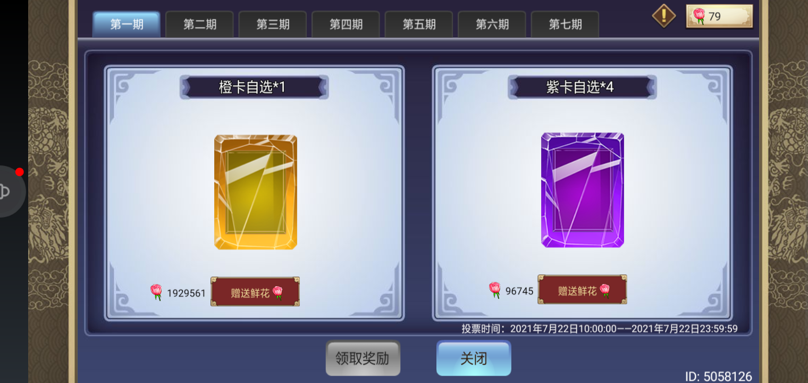The height and width of the screenshot is (383, 808).
Task: Open the 第七期 tab
Action: 565,24
